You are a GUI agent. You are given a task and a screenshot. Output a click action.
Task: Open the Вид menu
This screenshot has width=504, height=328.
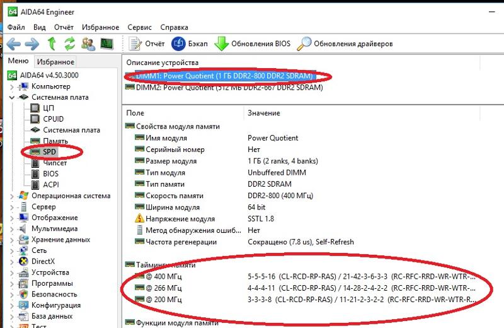tap(40, 27)
